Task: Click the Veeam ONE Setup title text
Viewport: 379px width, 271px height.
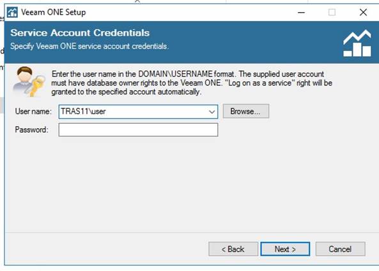Action: click(54, 12)
